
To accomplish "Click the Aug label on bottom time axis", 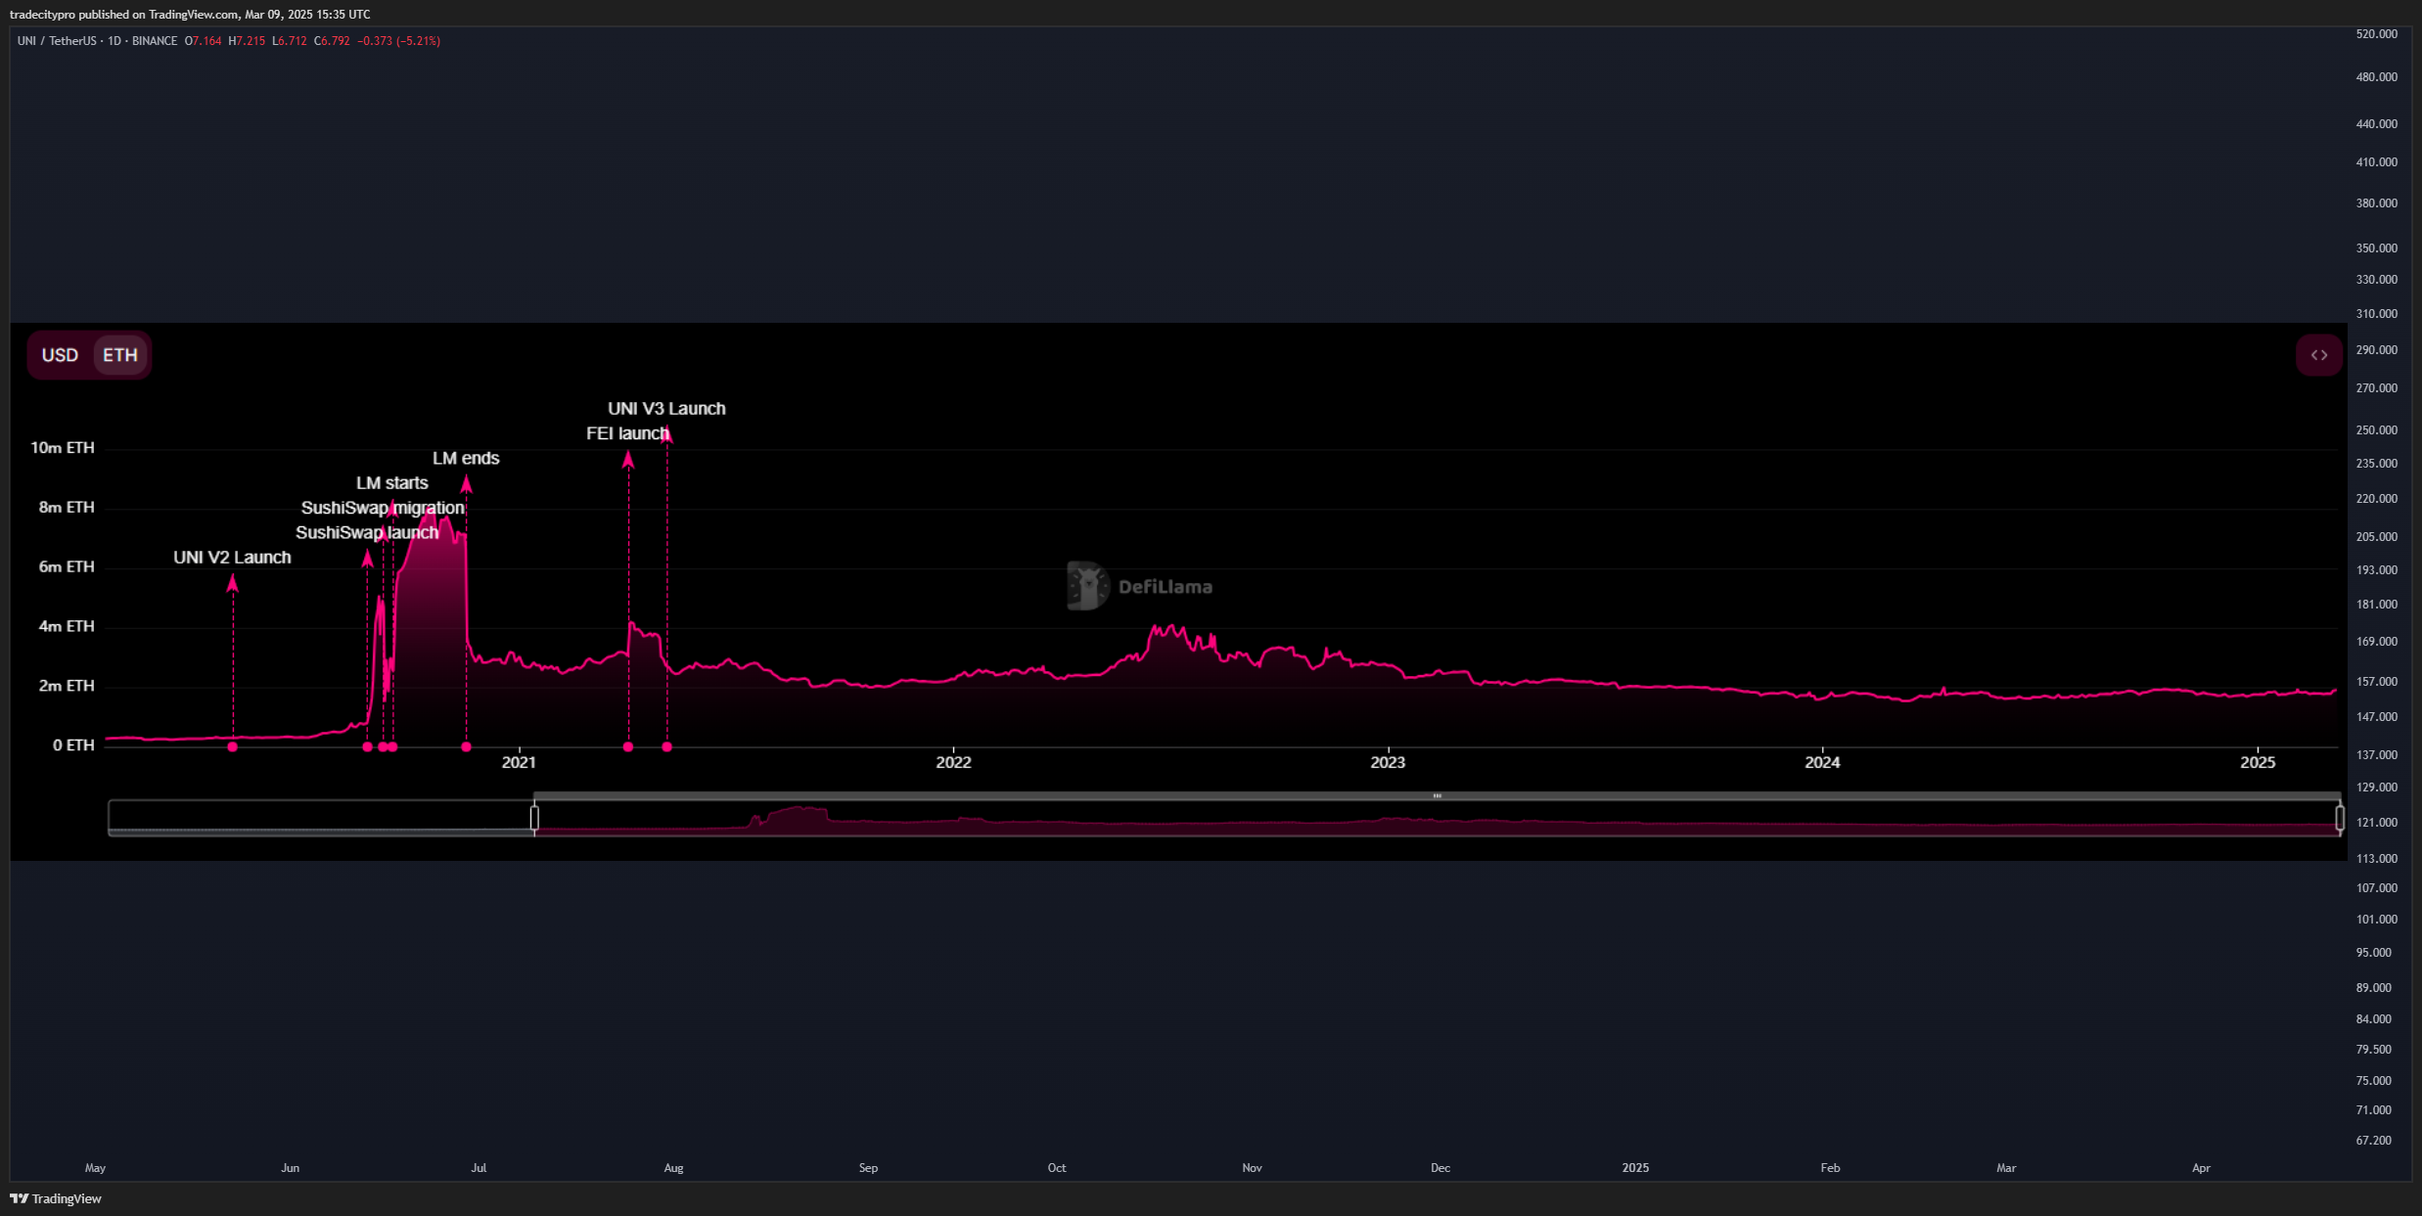I will click(673, 1168).
